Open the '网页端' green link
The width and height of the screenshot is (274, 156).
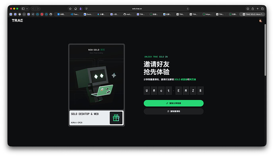point(193,80)
